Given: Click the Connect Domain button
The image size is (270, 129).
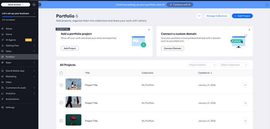Looking at the screenshot, I should pyautogui.click(x=172, y=48).
